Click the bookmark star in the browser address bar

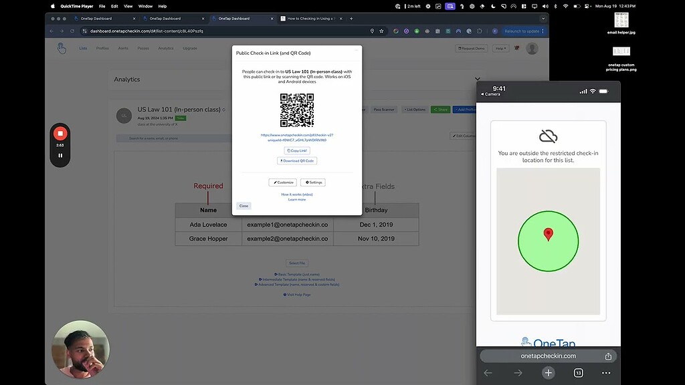pos(381,31)
